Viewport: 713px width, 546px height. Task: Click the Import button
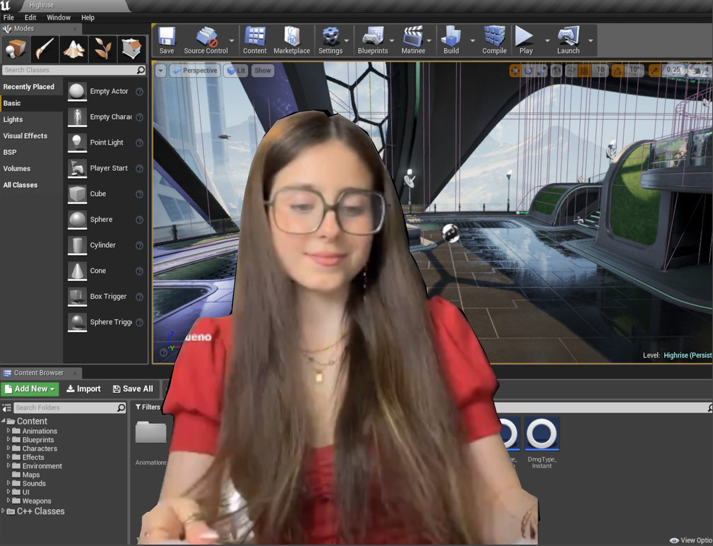tap(84, 389)
